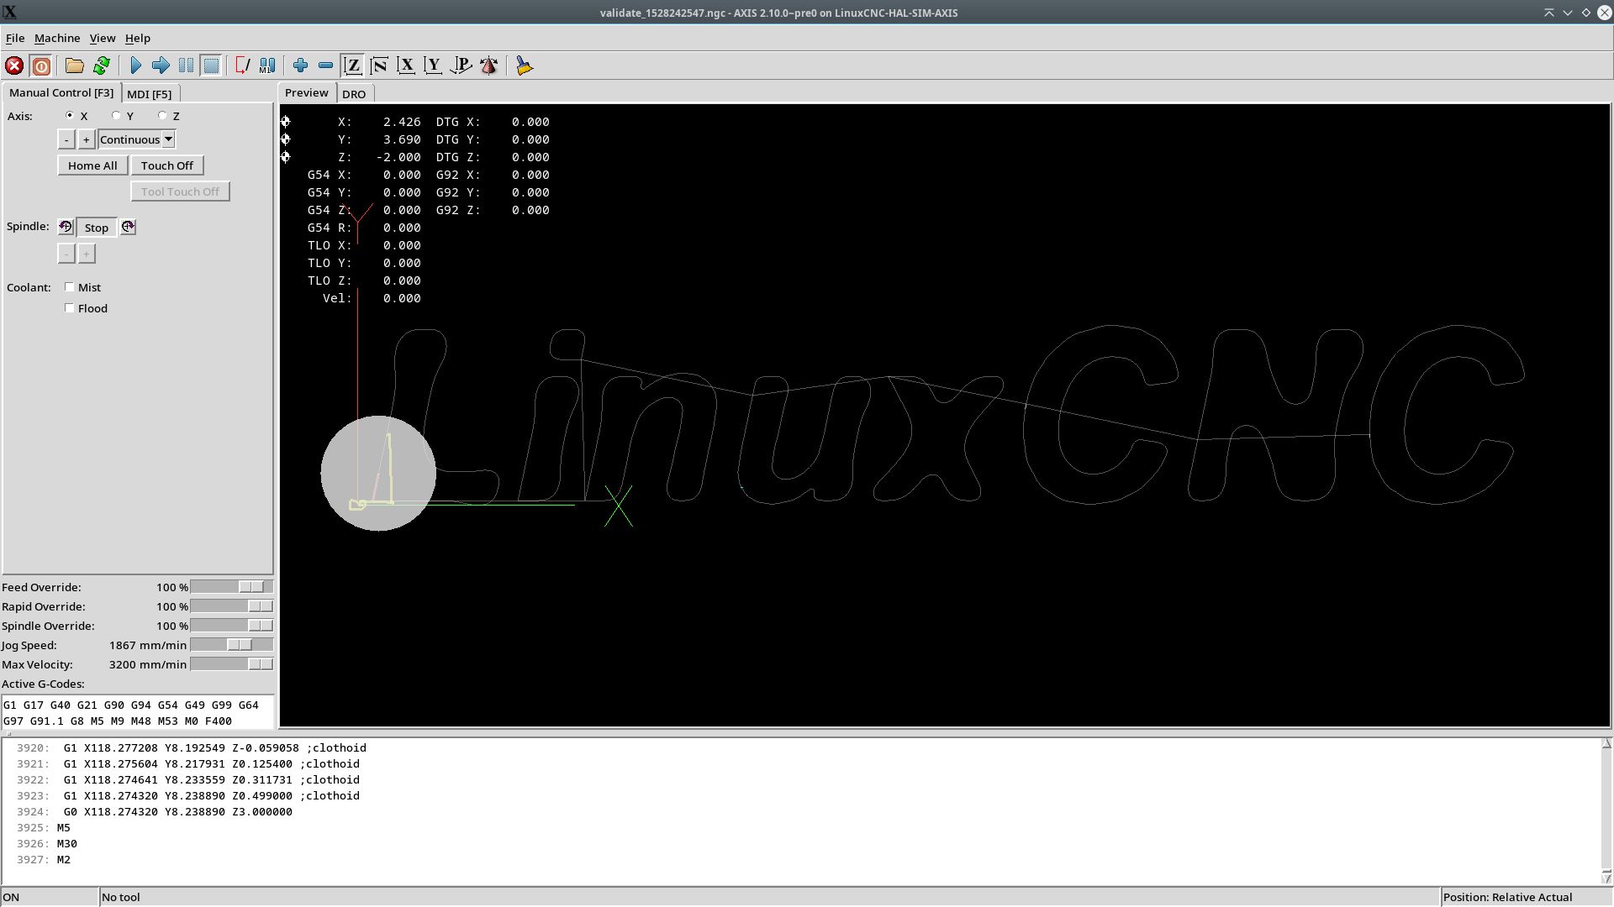Click the X position home marker icon

click(x=286, y=122)
